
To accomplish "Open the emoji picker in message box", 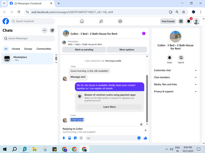I will 139,138.
